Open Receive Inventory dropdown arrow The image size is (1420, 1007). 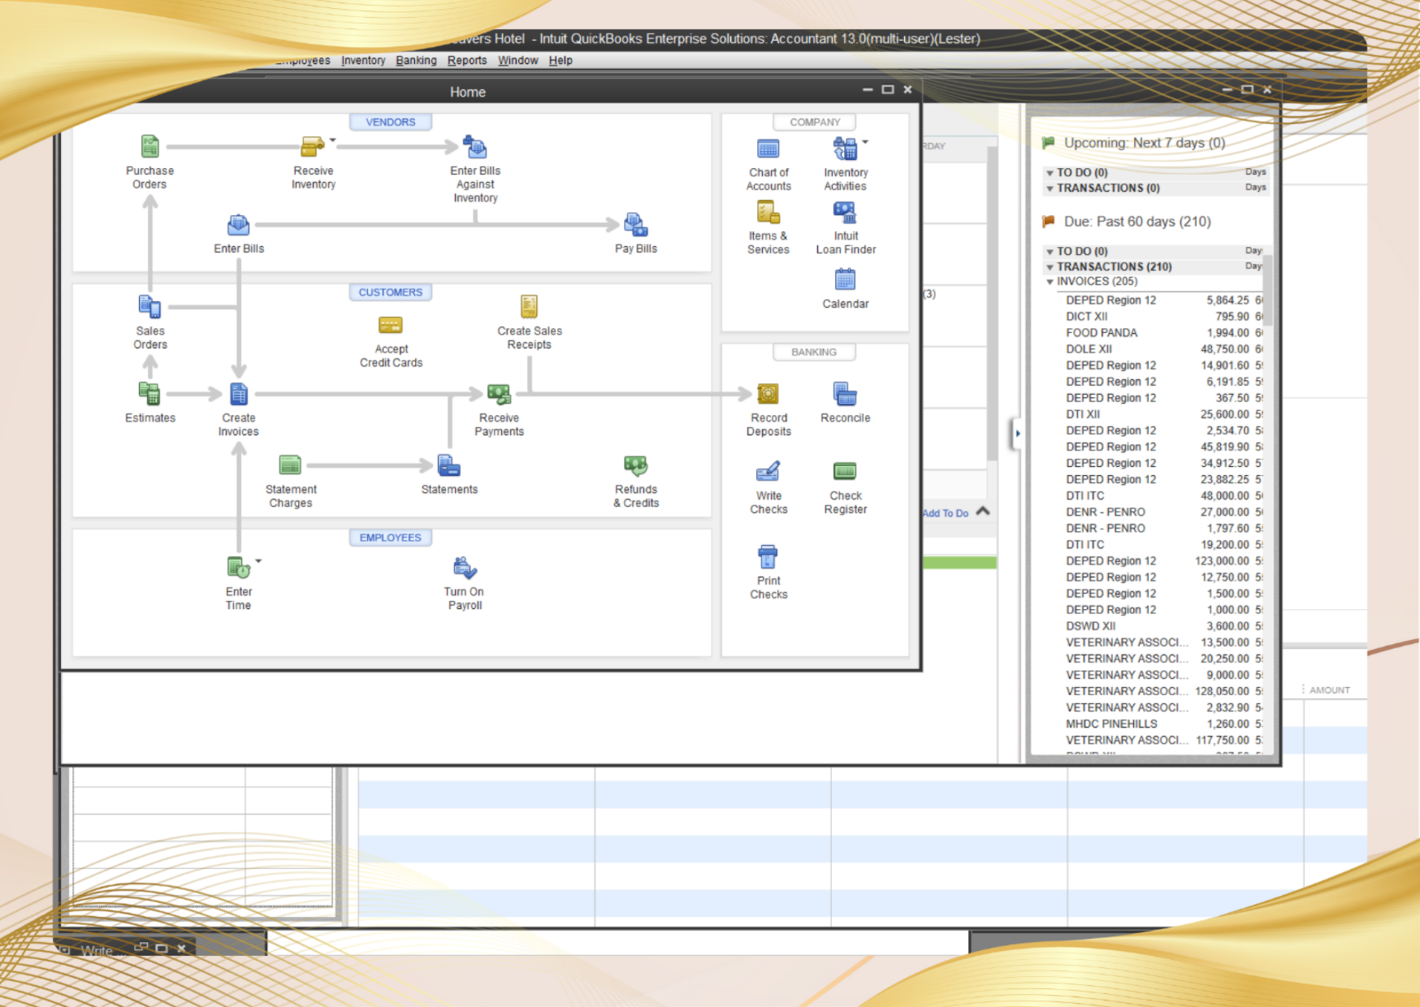tap(332, 140)
